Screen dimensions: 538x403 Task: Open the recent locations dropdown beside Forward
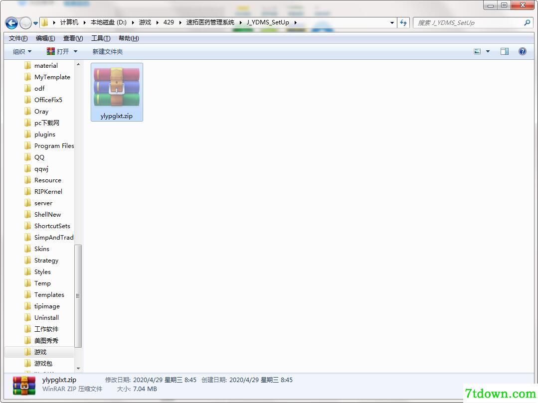pos(36,23)
